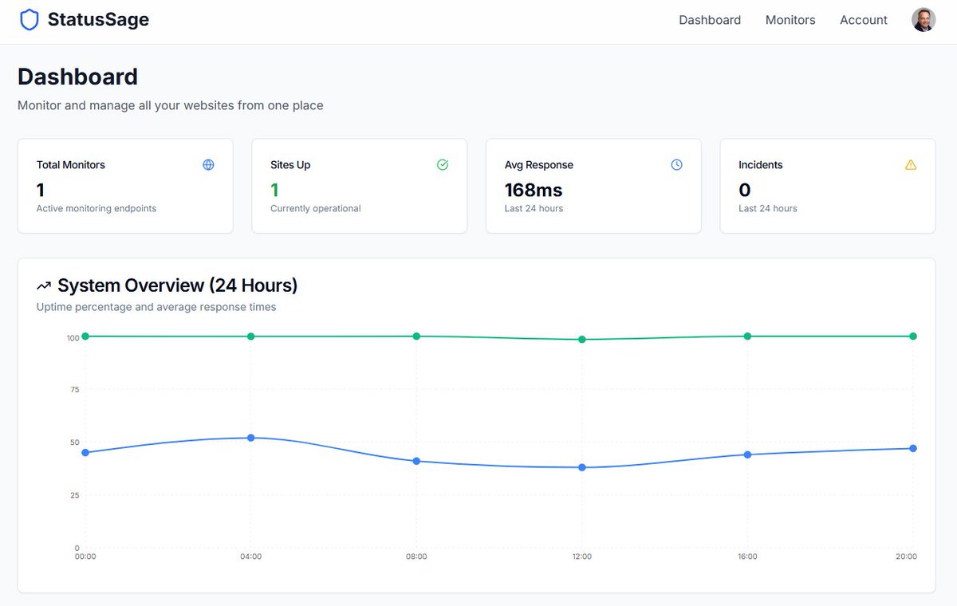
Task: Click the warning triangle on Incidents card
Action: coord(911,164)
